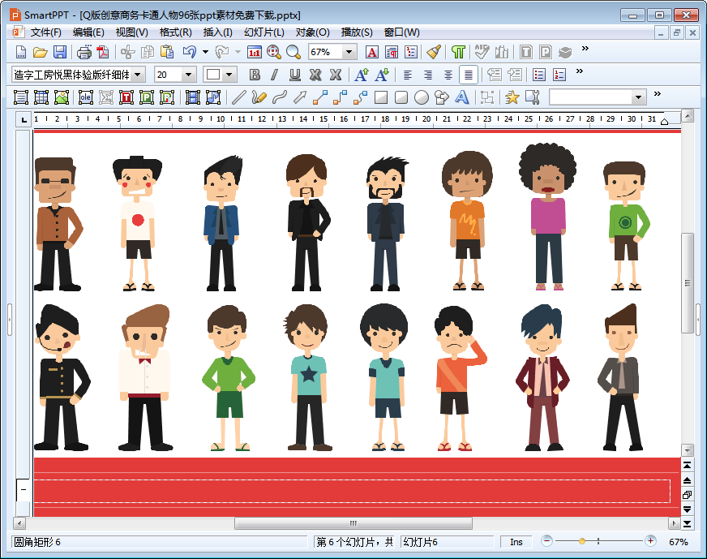Viewport: 707px width, 559px height.
Task: Draw a rounded rectangle shape
Action: 401,97
